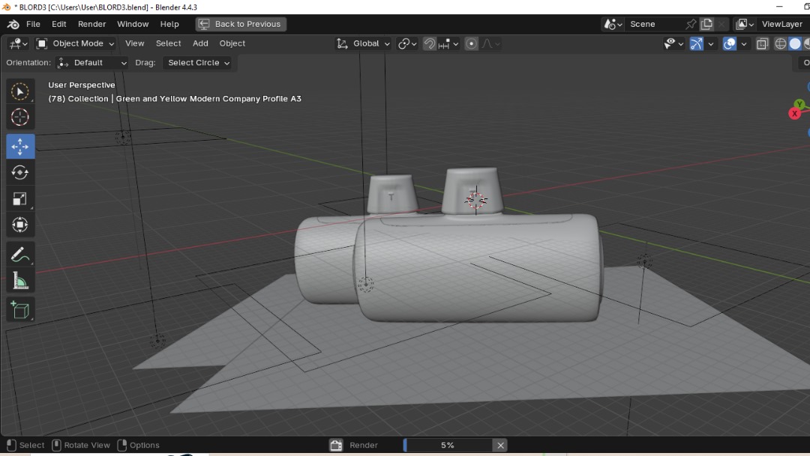This screenshot has height=456, width=810.
Task: Open snapping options dropdown
Action: pyautogui.click(x=448, y=44)
